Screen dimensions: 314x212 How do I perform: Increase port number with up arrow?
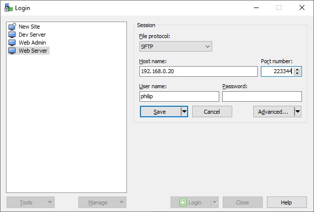297,69
